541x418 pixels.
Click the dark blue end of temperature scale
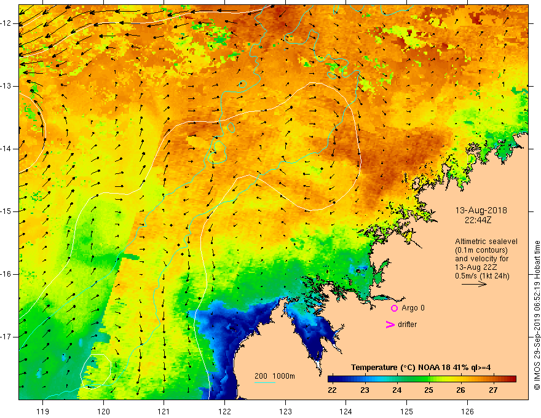(x=332, y=379)
